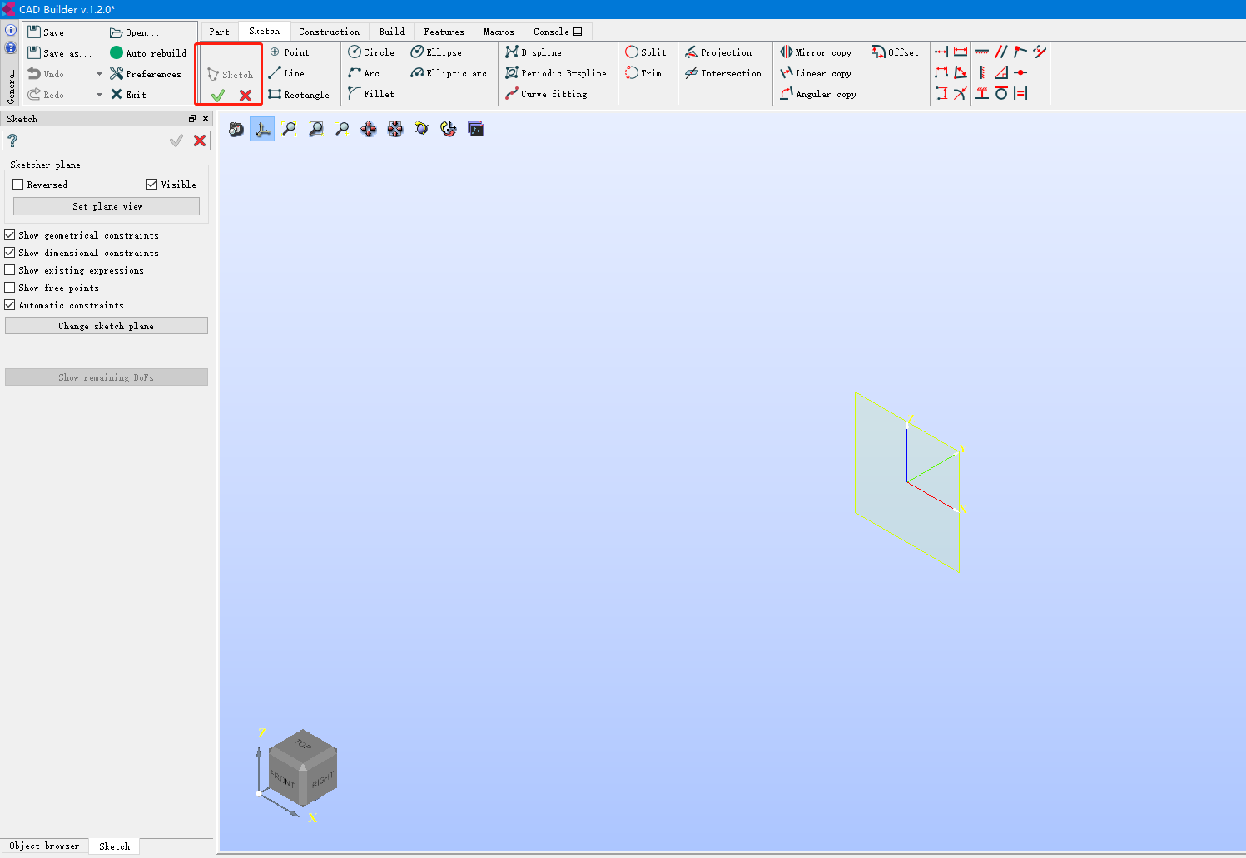Switch to the Construction tab
Screen dimensions: 1246x858
pyautogui.click(x=330, y=32)
